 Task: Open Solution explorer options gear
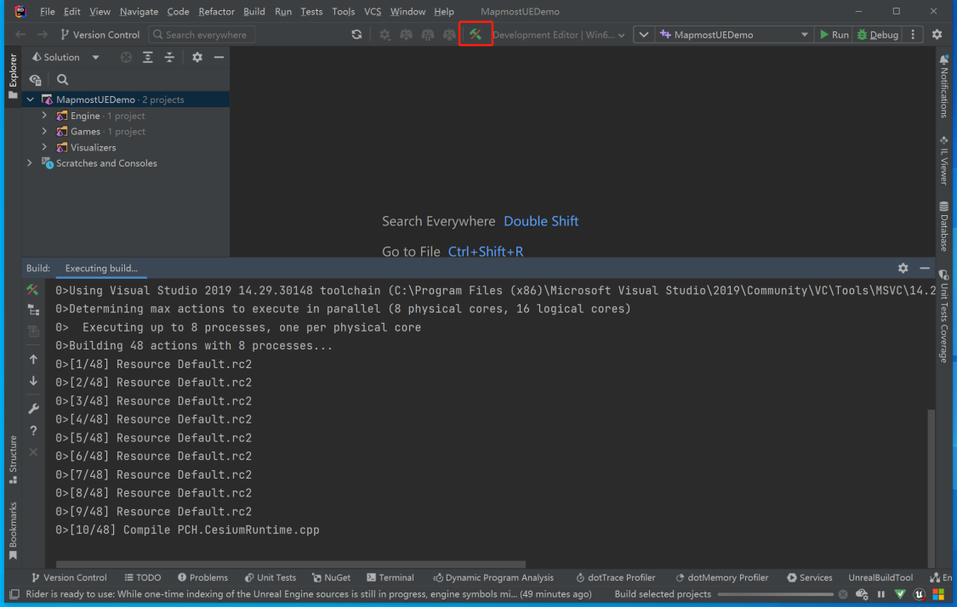pyautogui.click(x=197, y=57)
